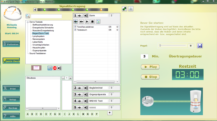Click the speaker icon for Begleitmittel
This screenshot has height=121, width=217.
click(86, 88)
